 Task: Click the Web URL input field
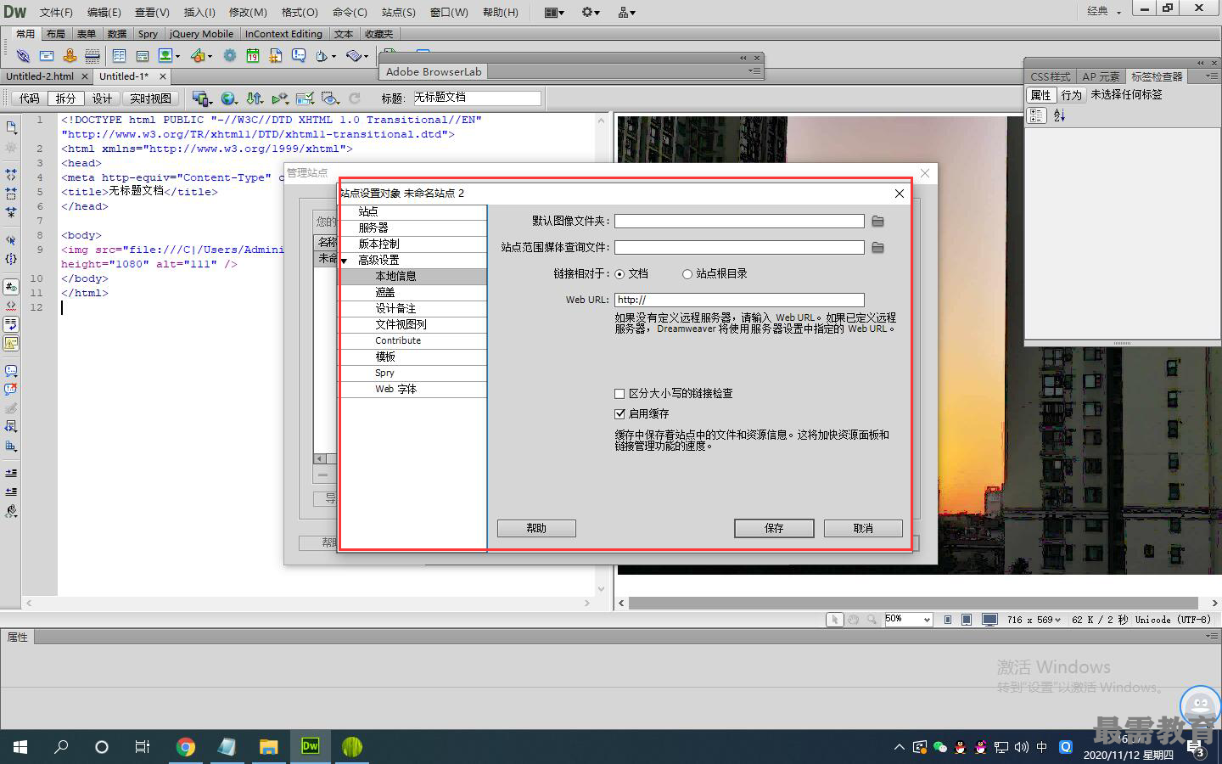coord(739,300)
